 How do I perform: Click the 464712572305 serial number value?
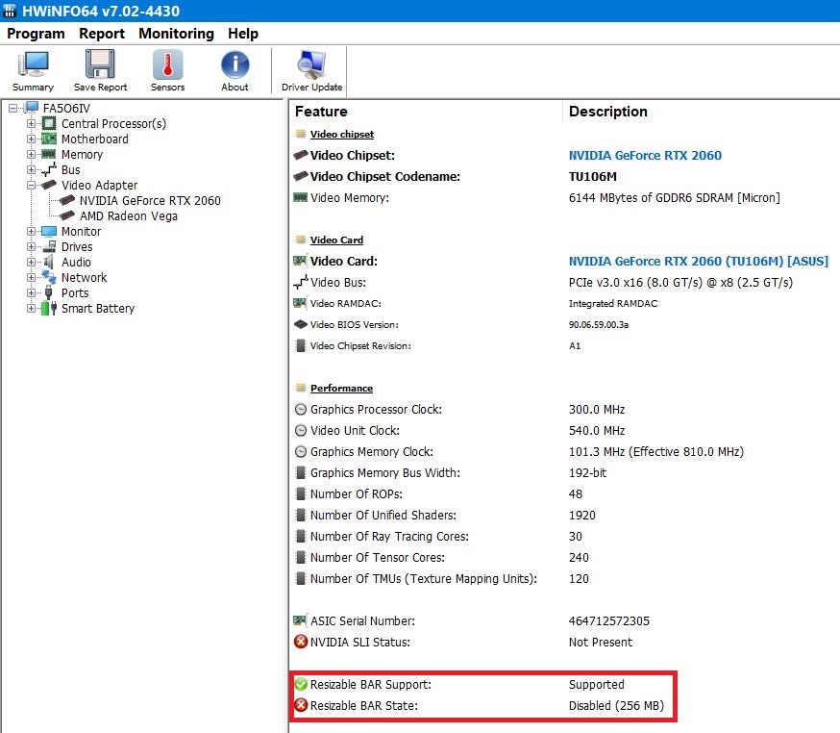coord(609,620)
